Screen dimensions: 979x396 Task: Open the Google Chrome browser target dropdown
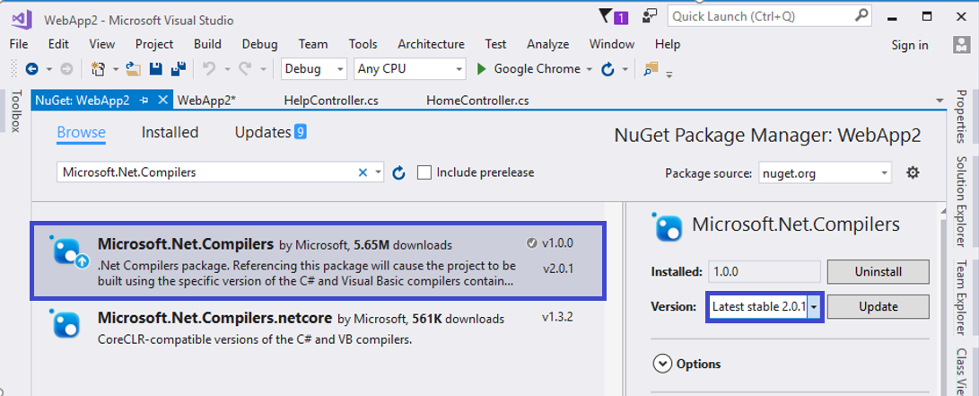coord(589,69)
